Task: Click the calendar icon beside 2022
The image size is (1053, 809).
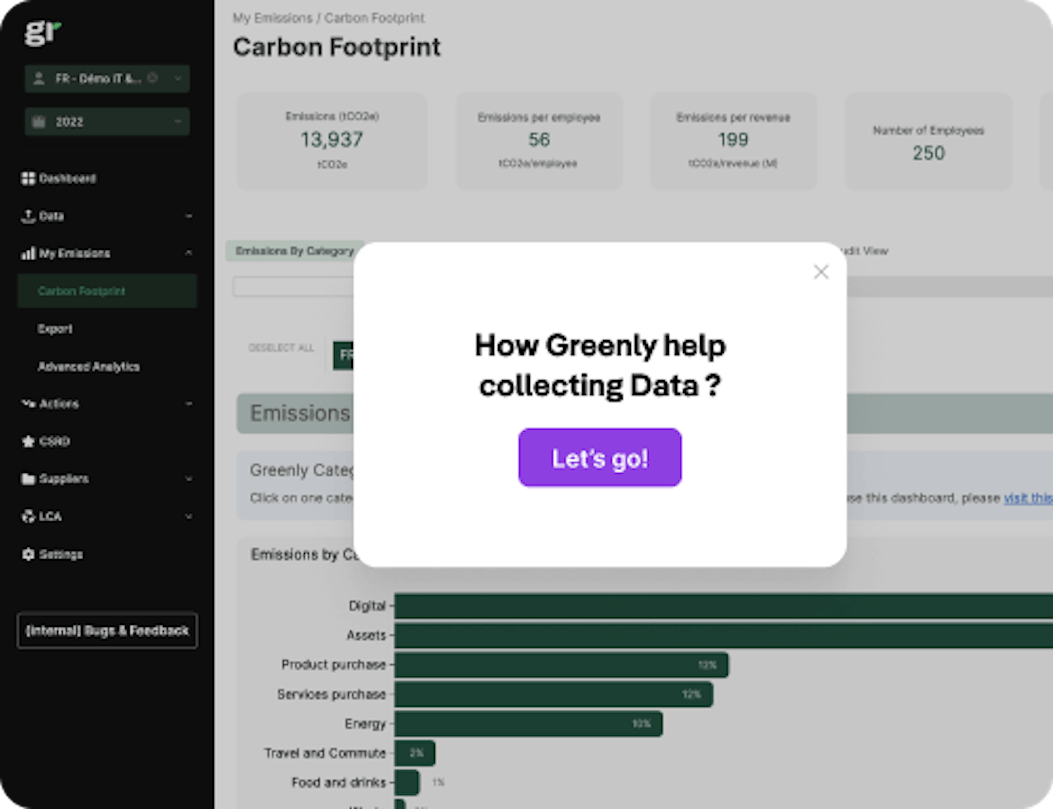Action: [39, 121]
